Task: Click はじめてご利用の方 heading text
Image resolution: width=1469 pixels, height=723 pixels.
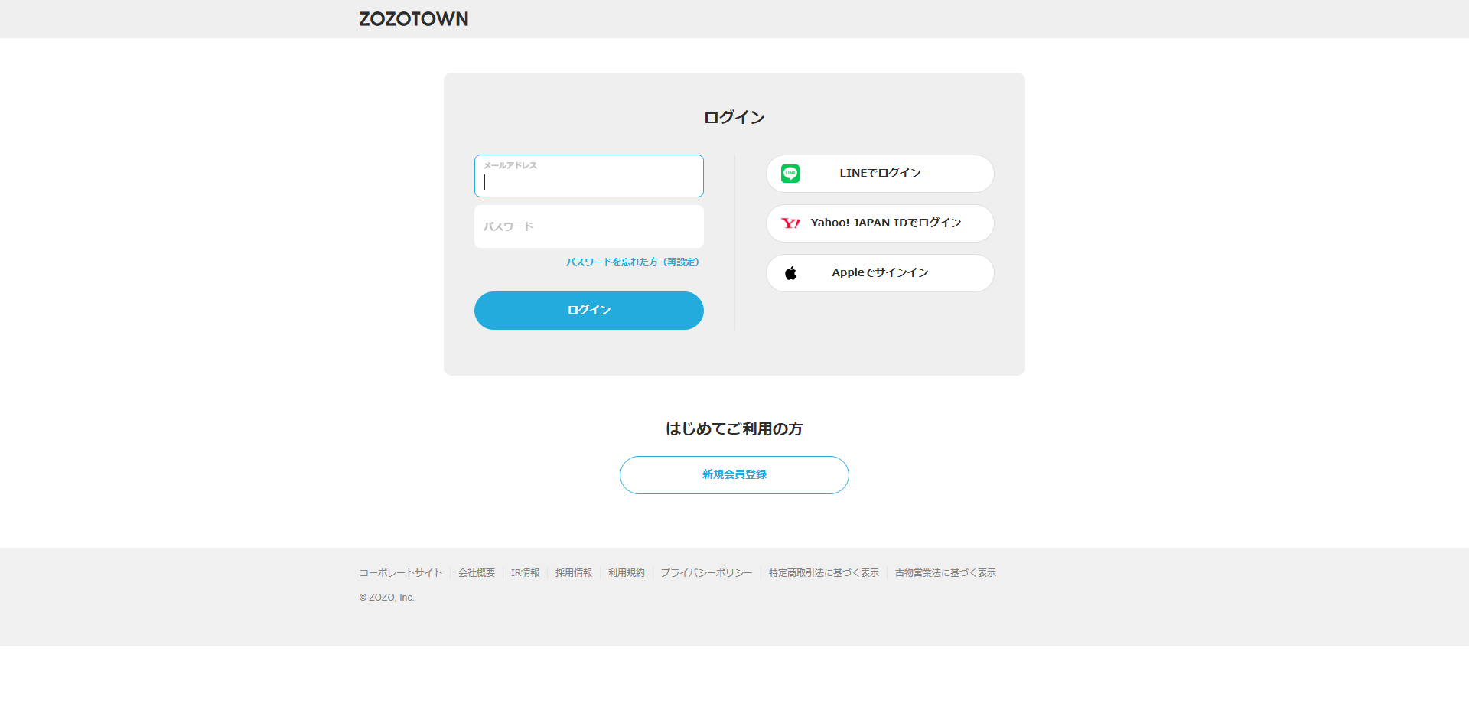Action: point(734,429)
